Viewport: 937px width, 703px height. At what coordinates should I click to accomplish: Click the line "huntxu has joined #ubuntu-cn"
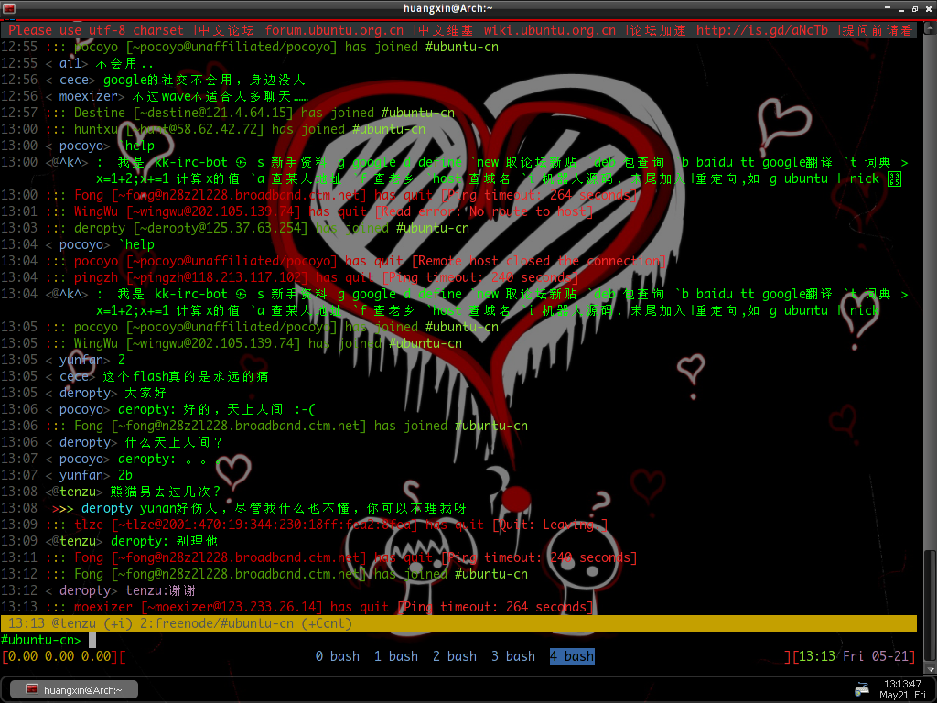pyautogui.click(x=213, y=129)
